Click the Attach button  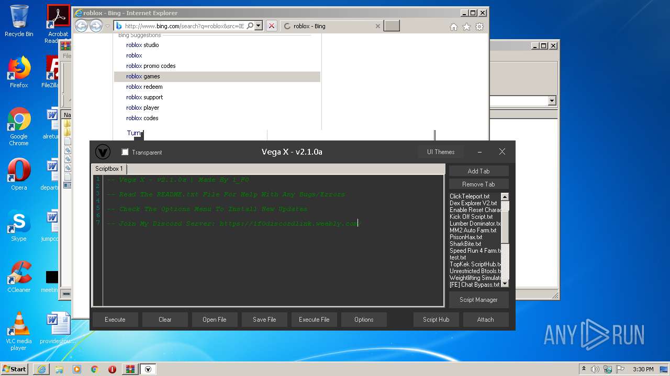point(485,320)
